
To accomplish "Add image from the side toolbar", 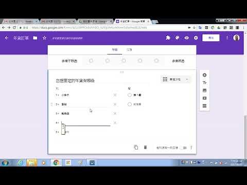I will pos(204,90).
